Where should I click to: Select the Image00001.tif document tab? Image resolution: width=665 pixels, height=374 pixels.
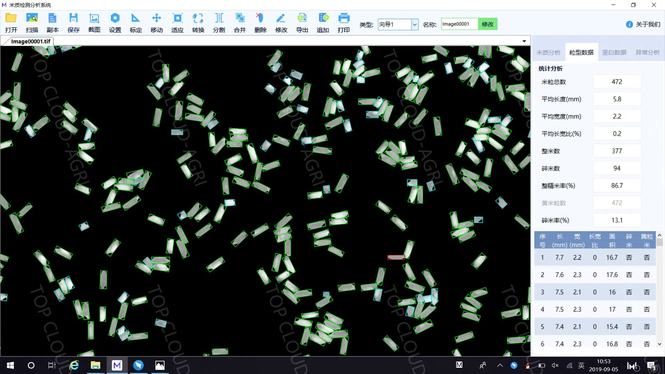pos(30,41)
